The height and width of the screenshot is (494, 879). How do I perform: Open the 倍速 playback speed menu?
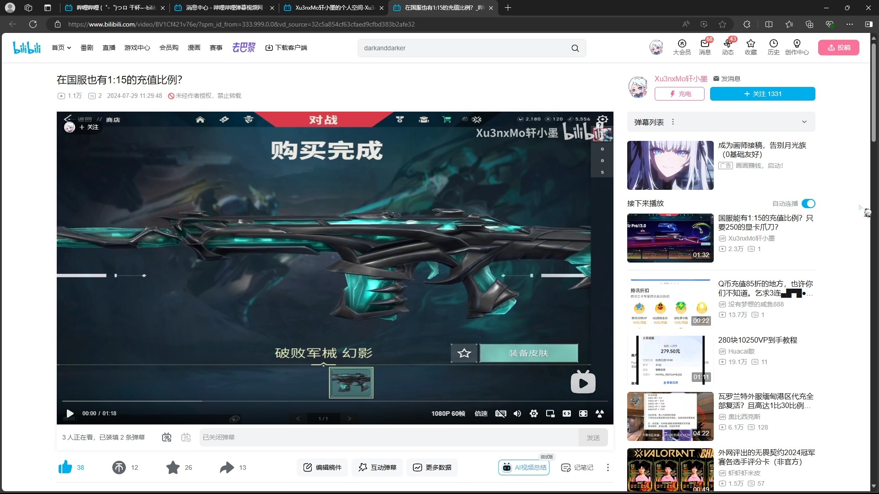pos(481,413)
